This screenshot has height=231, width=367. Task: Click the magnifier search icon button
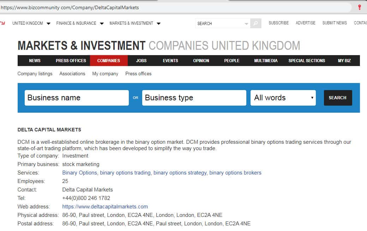click(256, 23)
